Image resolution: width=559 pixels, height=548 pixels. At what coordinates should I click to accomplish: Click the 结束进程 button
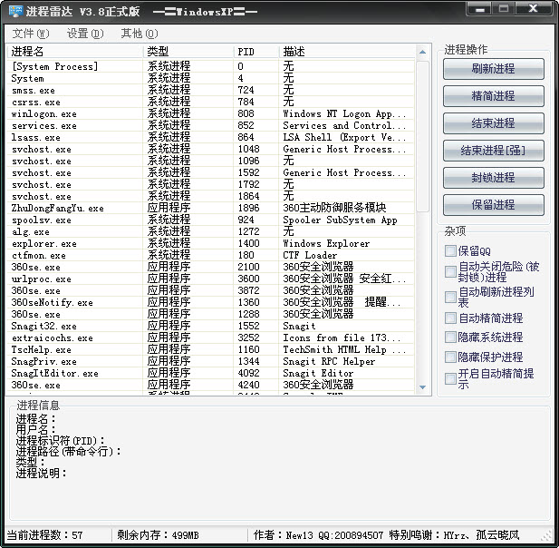pyautogui.click(x=494, y=123)
